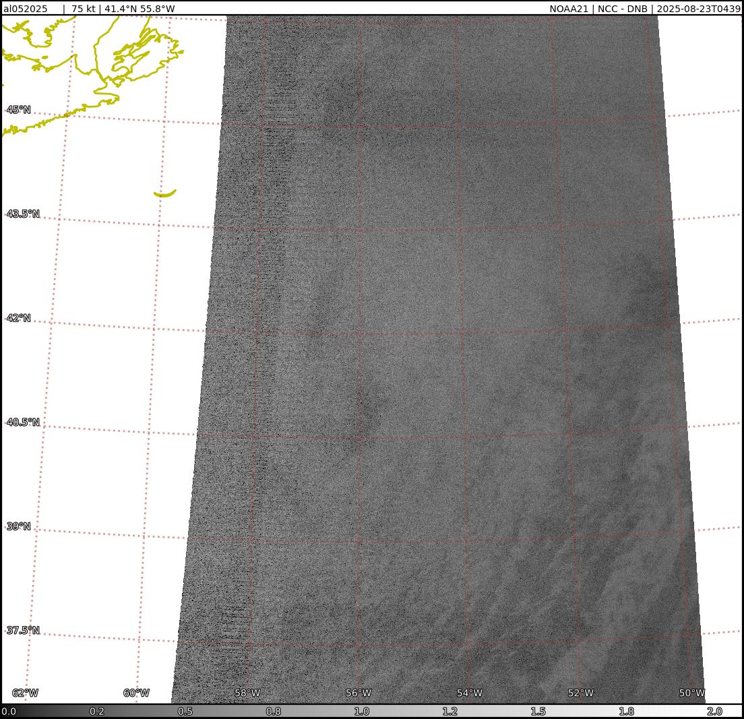The image size is (744, 719).
Task: Select the 75 kt wind speed text
Action: click(x=83, y=9)
